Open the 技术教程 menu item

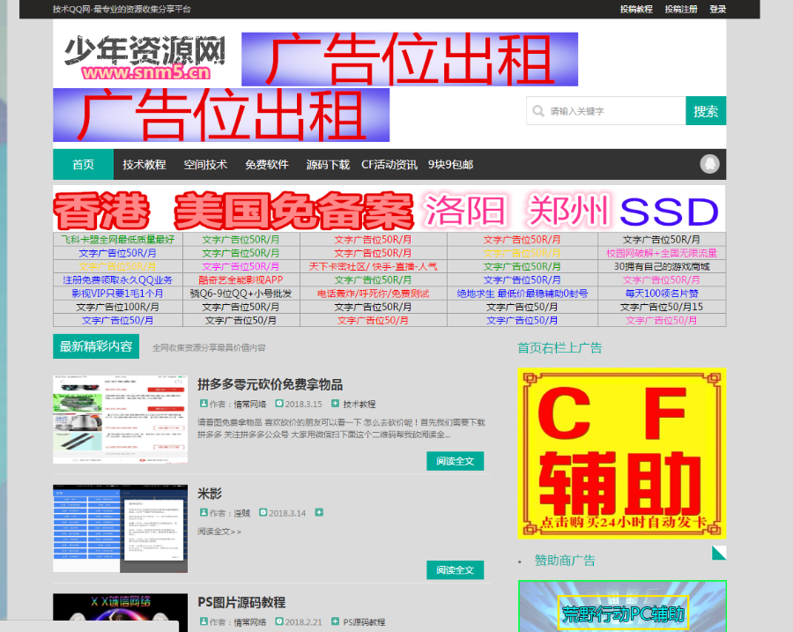[145, 165]
